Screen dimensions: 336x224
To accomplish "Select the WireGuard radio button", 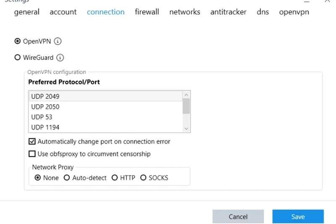I will coord(18,58).
